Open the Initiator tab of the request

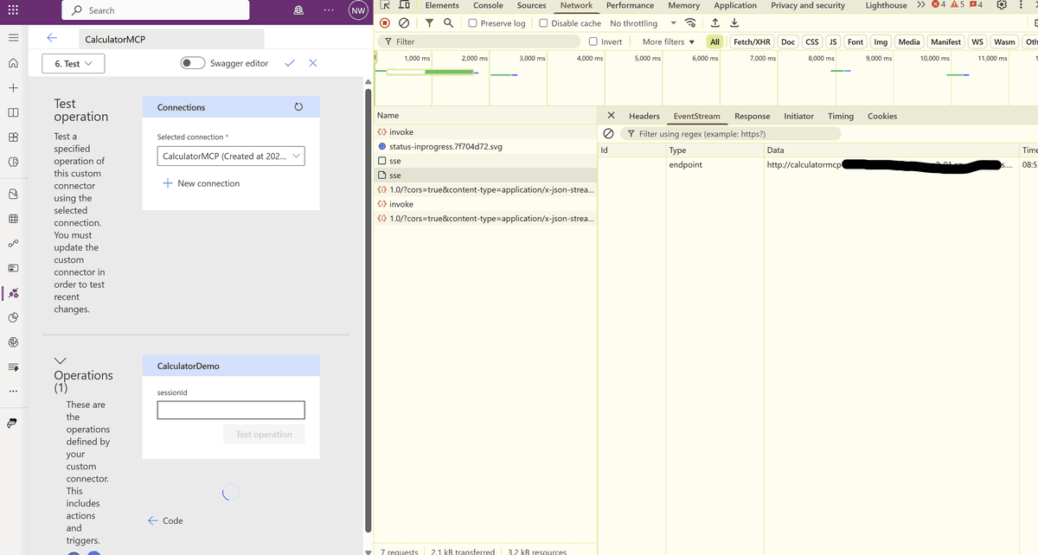coord(798,116)
